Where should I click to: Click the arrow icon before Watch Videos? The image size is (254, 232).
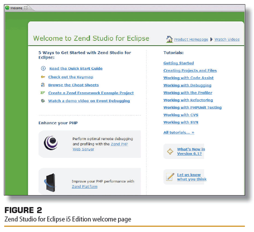pos(211,39)
